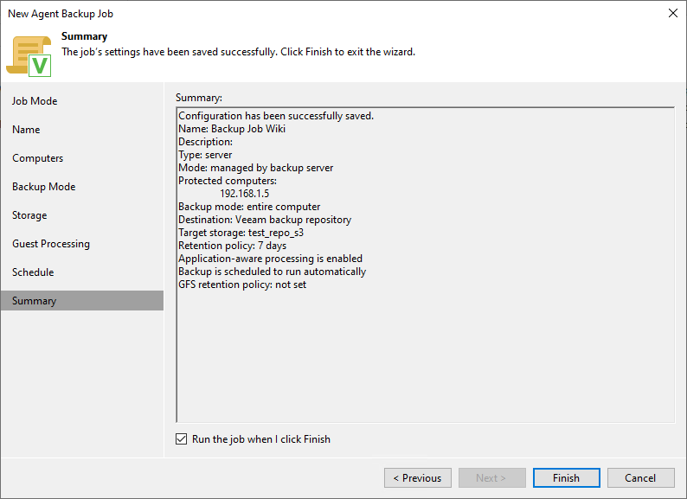Select the Backup Mode step
The width and height of the screenshot is (687, 499).
(43, 187)
